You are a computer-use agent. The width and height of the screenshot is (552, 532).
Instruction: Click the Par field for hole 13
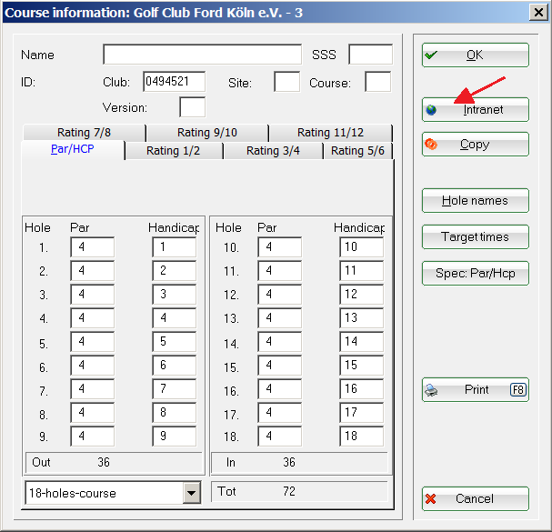coord(279,318)
